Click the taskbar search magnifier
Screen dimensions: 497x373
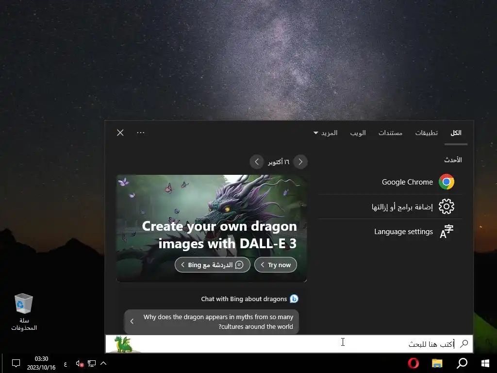pos(462,363)
